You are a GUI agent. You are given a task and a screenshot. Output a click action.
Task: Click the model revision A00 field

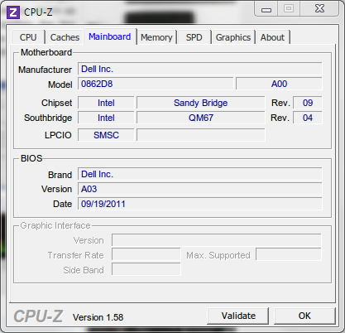[x=279, y=84]
